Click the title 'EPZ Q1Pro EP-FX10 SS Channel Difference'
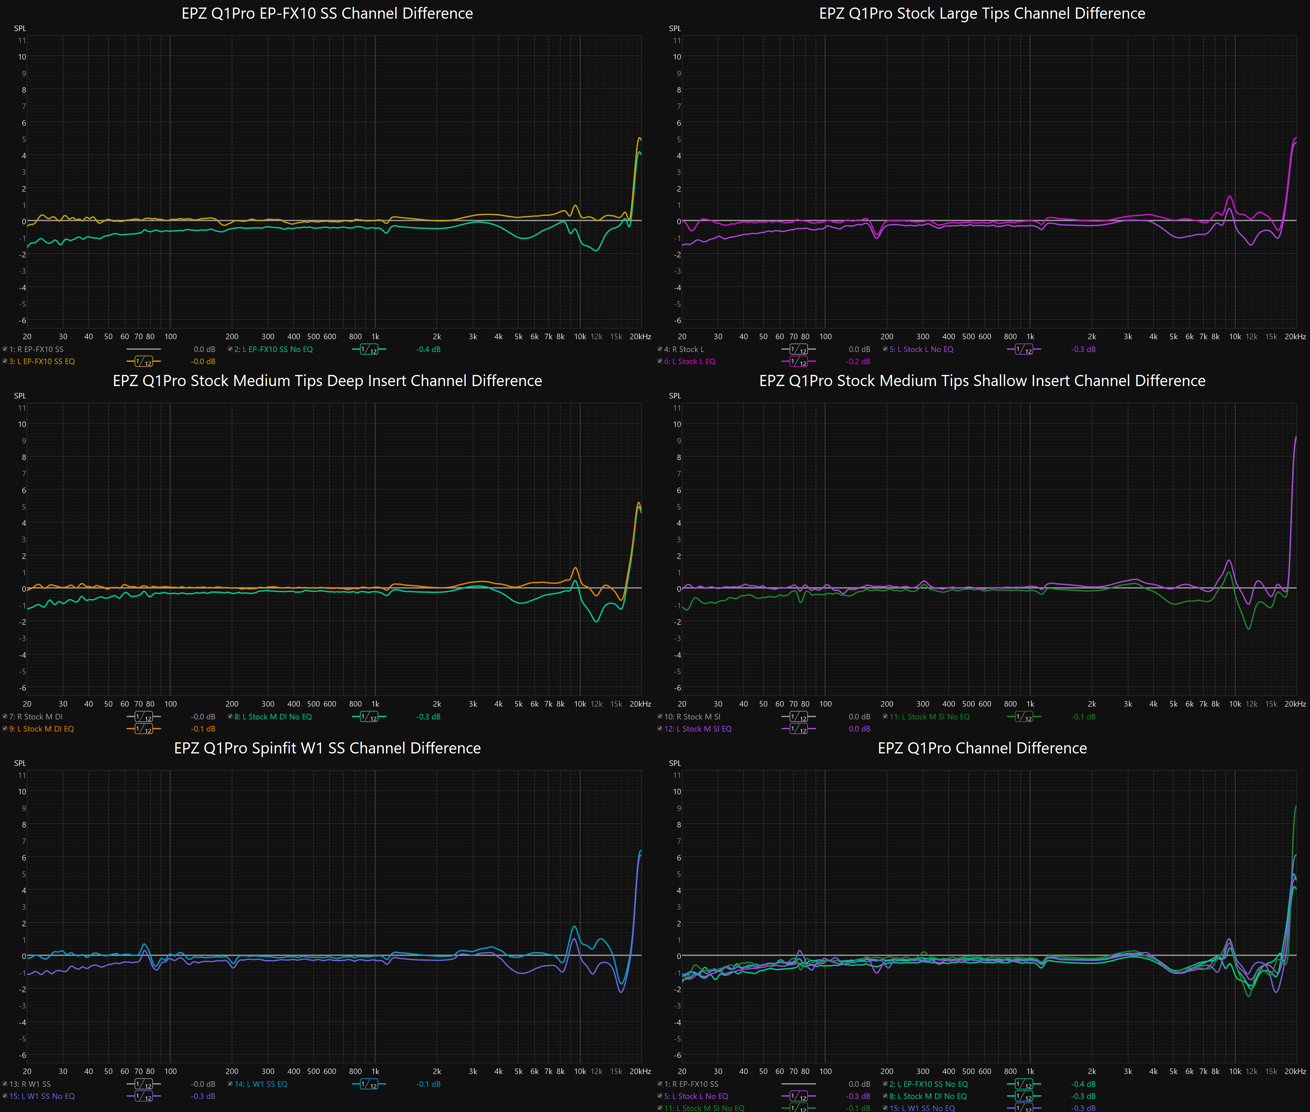This screenshot has width=1310, height=1112. (x=327, y=13)
